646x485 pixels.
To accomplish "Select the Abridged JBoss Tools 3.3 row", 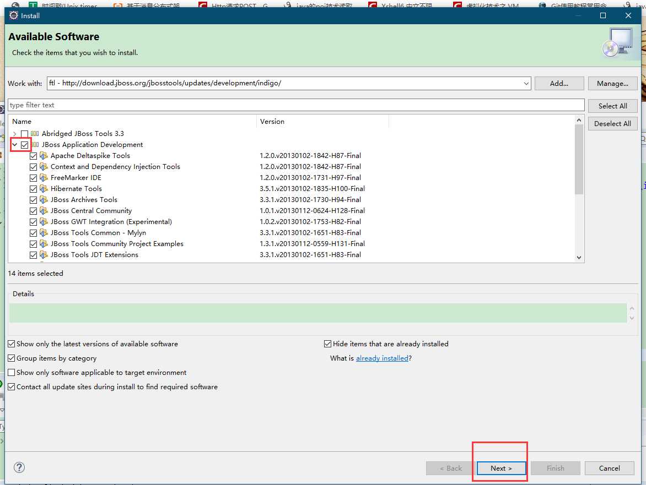I will [83, 134].
